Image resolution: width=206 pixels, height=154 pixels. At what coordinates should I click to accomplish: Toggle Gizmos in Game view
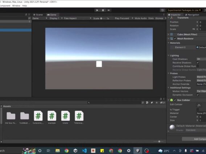pyautogui.click(x=159, y=18)
